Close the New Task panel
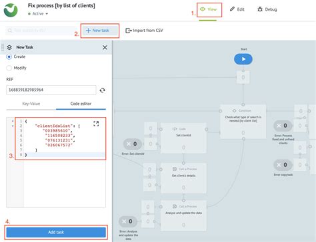The height and width of the screenshot is (242, 316). (x=105, y=47)
